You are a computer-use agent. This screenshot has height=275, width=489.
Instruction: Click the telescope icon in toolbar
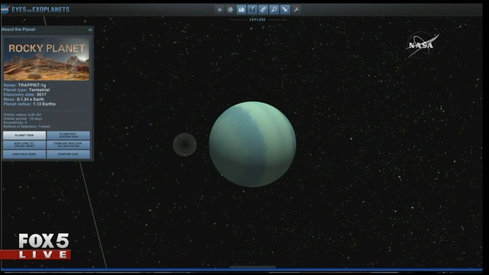click(x=285, y=10)
